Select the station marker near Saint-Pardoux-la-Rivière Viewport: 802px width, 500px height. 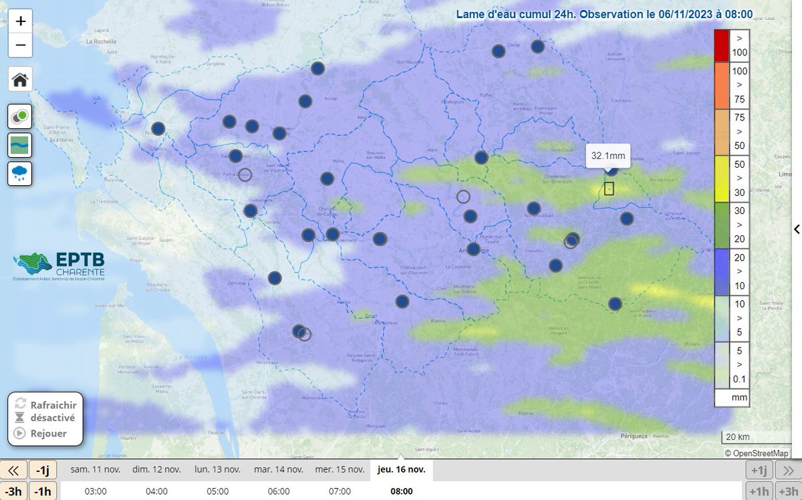click(x=616, y=304)
